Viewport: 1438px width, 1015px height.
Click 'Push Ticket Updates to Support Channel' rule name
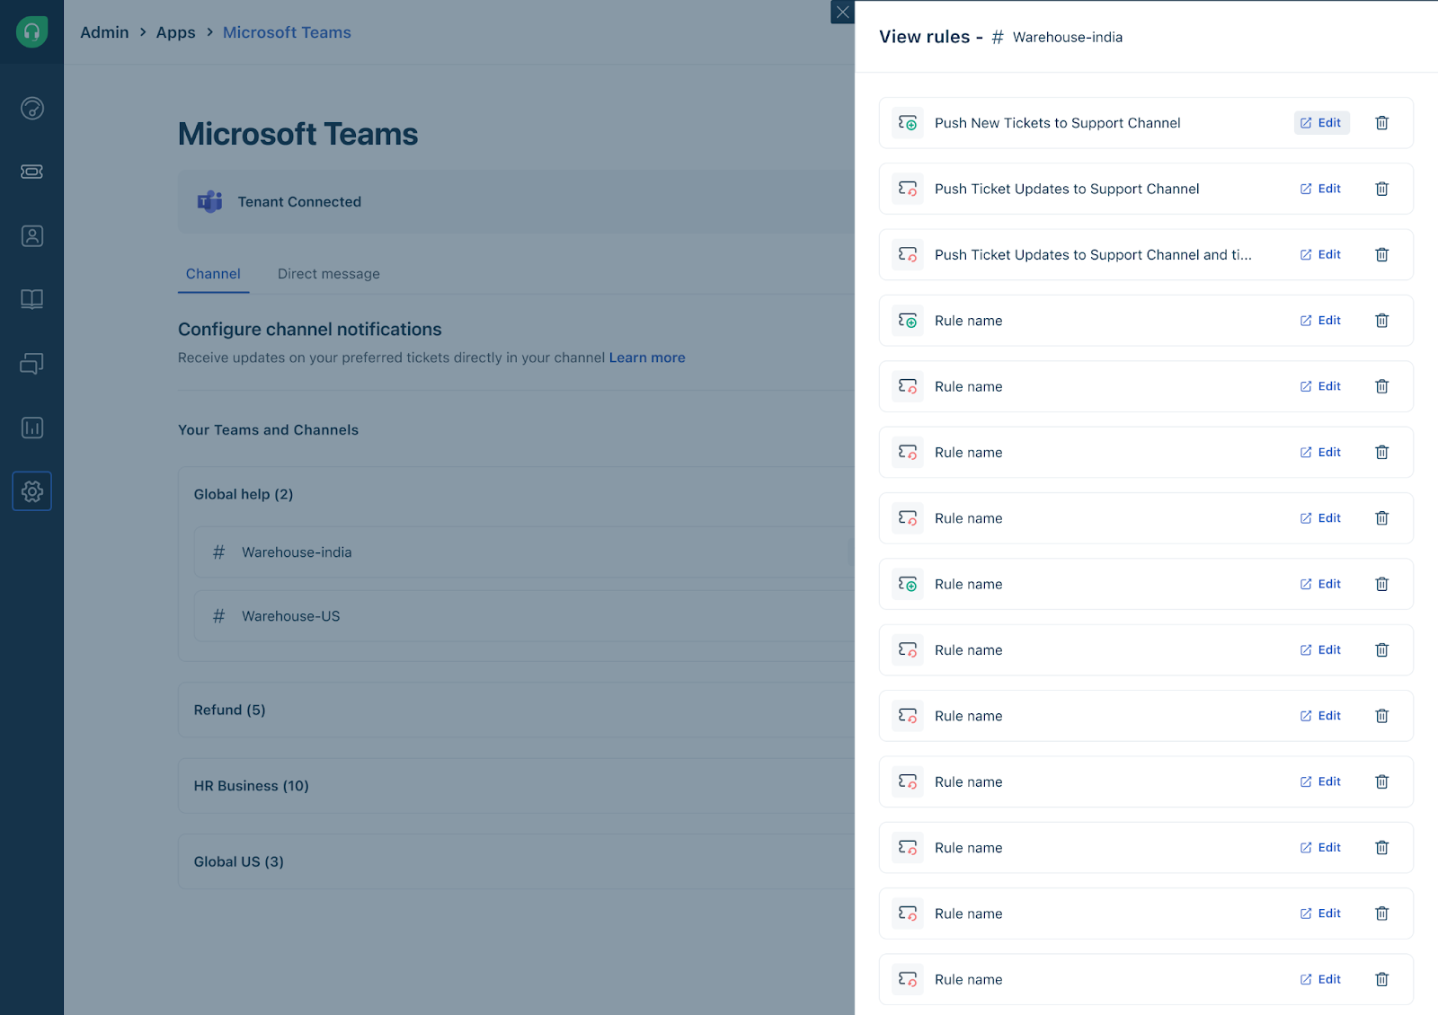[x=1067, y=189]
